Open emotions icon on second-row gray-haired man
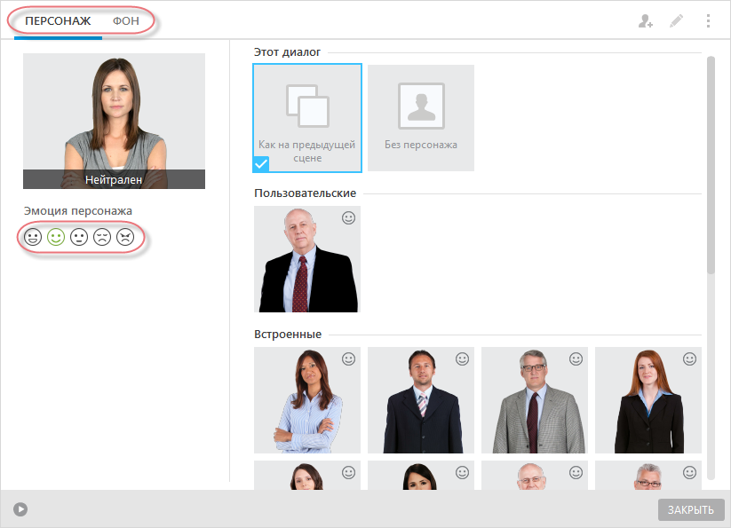 point(690,473)
